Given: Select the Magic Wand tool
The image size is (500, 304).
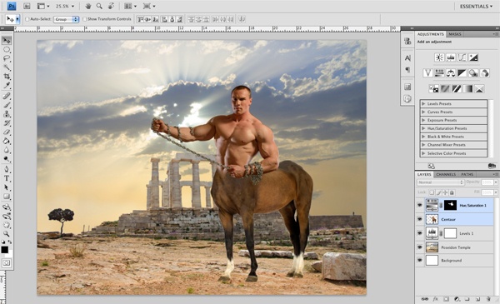Looking at the screenshot, I should (7, 67).
